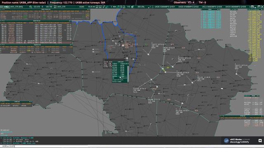The height and width of the screenshot is (148, 264).
Task: Select RAPUL in the direct-to popup
Action: (x=120, y=76)
